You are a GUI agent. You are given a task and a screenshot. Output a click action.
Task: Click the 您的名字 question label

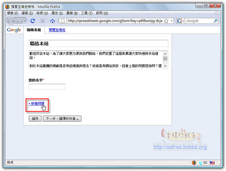tap(36, 80)
